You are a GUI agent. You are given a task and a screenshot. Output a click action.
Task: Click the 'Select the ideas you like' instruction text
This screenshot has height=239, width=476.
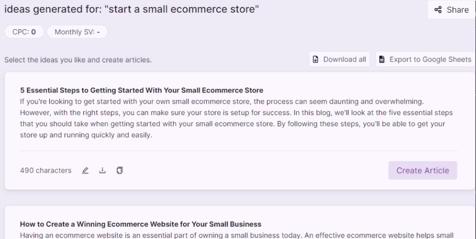click(x=78, y=60)
